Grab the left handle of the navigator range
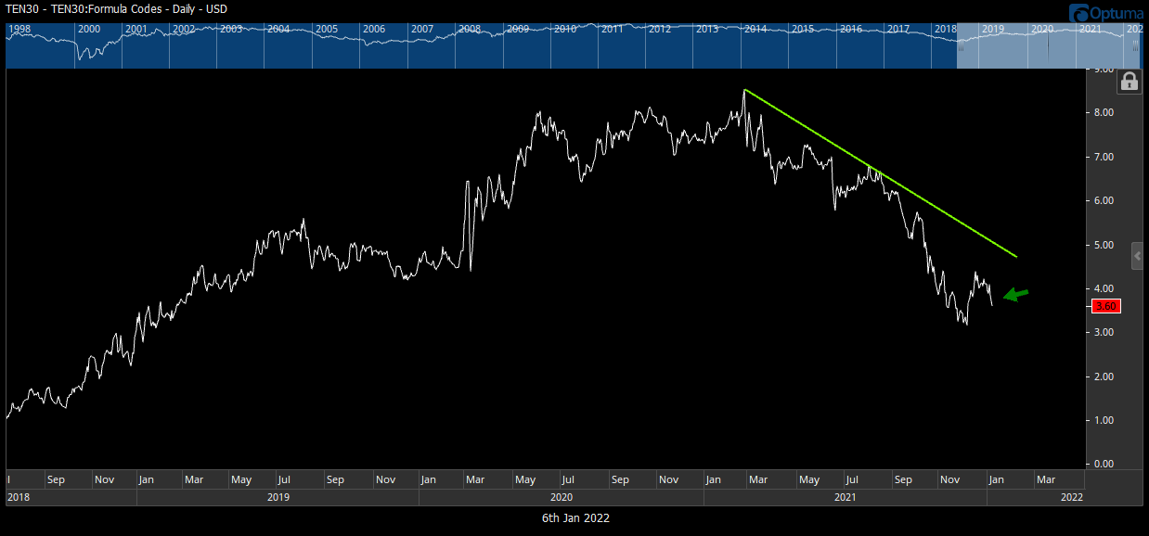 click(958, 46)
